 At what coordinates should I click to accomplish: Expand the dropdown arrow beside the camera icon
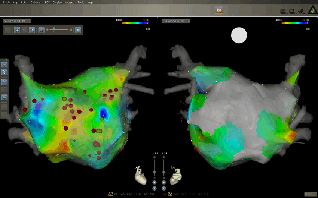point(224,10)
